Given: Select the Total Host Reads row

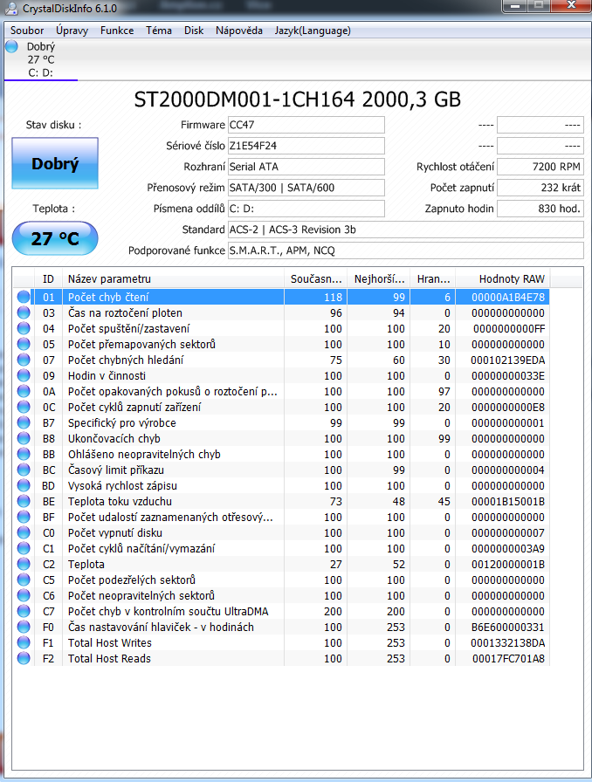Looking at the screenshot, I should pyautogui.click(x=281, y=658).
